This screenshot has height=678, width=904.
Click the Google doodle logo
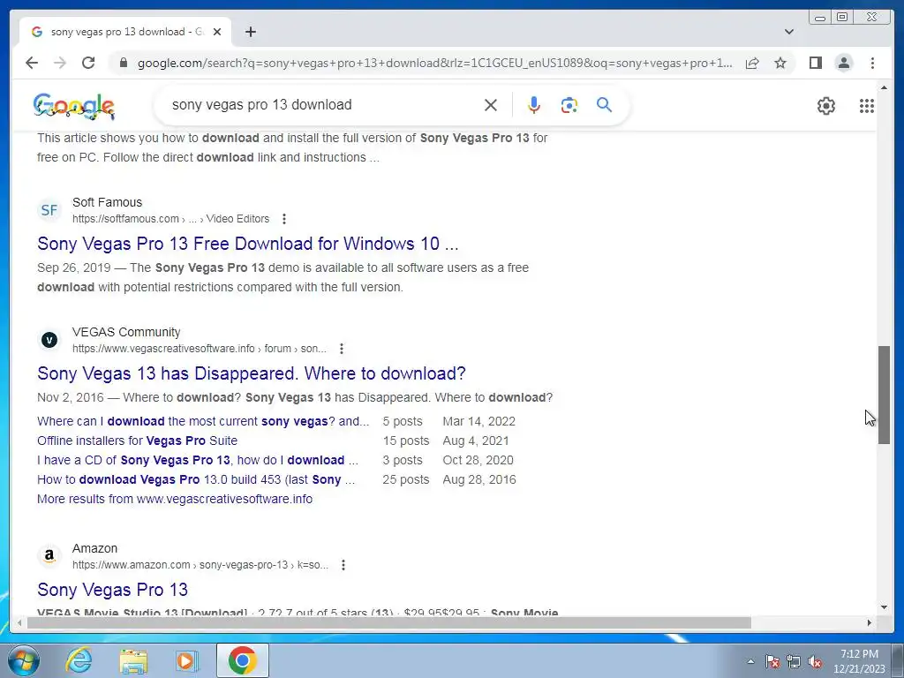click(x=74, y=106)
